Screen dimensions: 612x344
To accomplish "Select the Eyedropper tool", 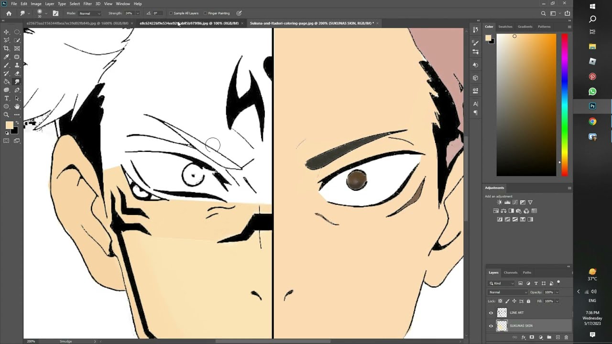I will [x=6, y=57].
